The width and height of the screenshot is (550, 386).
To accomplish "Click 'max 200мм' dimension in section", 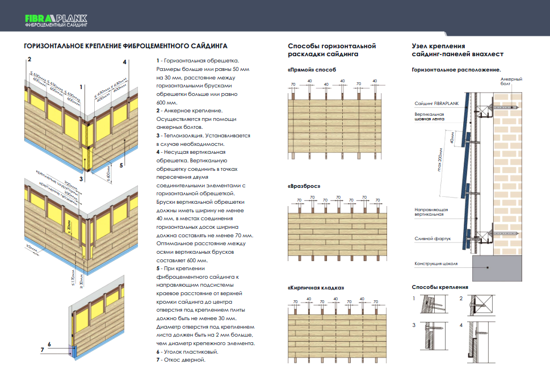I will pos(440,160).
